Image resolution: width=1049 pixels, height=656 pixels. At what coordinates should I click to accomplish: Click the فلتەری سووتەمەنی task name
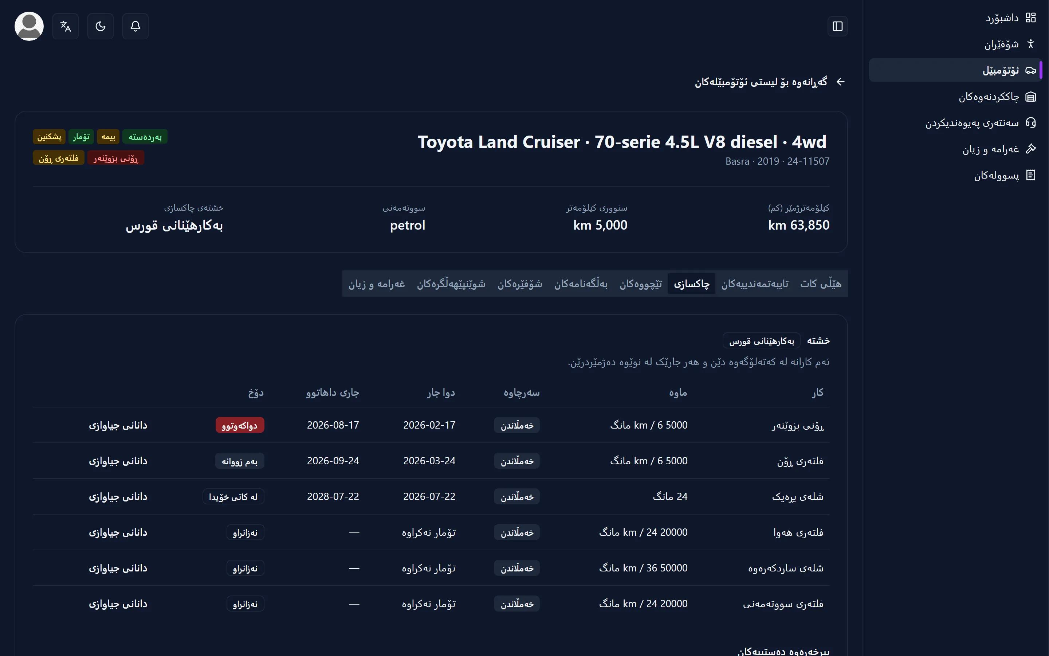click(x=783, y=604)
